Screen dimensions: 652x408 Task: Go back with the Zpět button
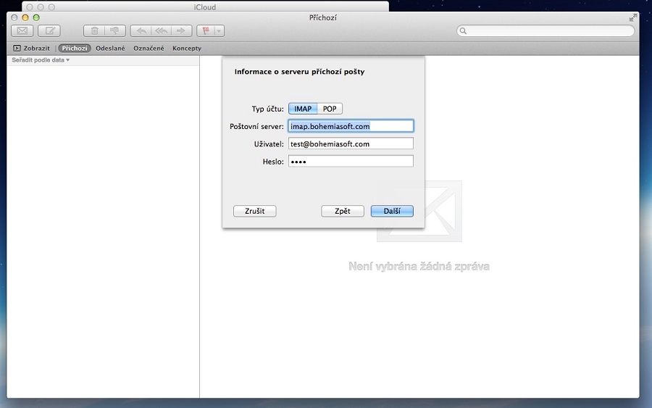pos(343,211)
